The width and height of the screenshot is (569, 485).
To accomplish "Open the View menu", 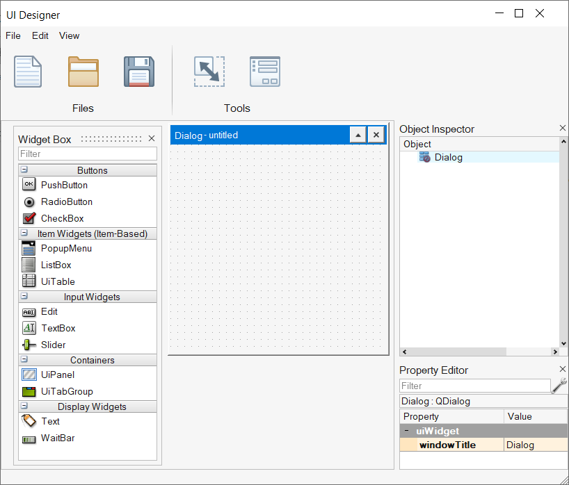I will (70, 35).
